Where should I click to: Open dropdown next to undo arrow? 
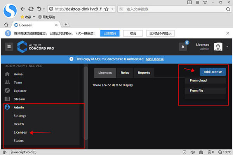[x=44, y=9]
